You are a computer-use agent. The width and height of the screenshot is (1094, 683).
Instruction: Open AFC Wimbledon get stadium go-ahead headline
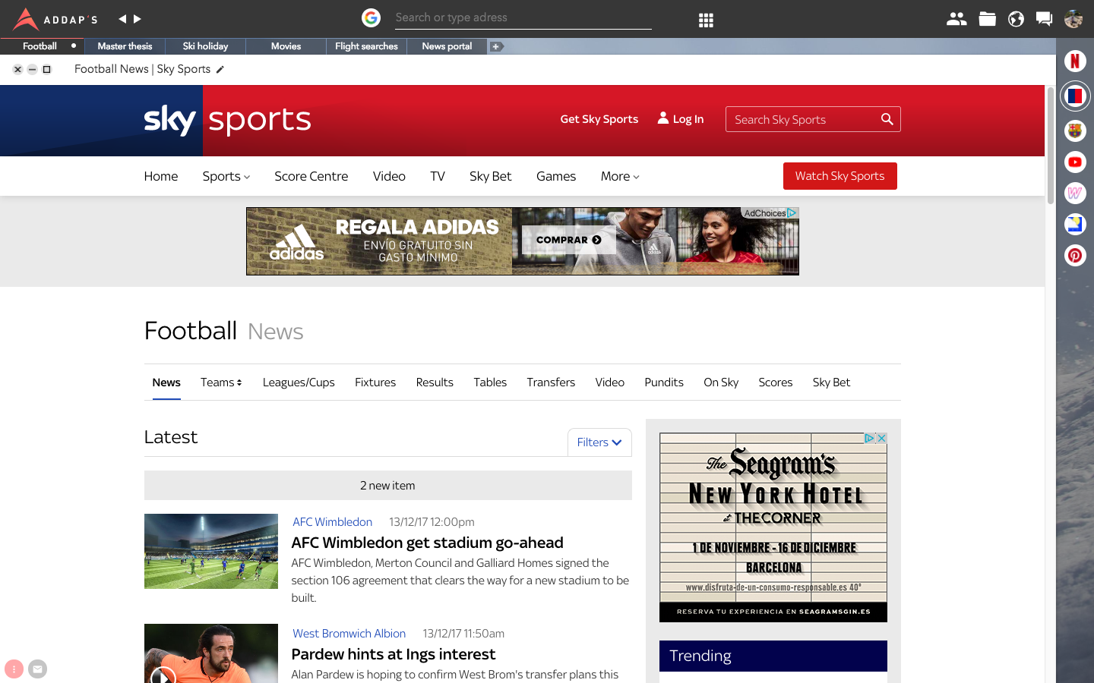[x=427, y=543]
